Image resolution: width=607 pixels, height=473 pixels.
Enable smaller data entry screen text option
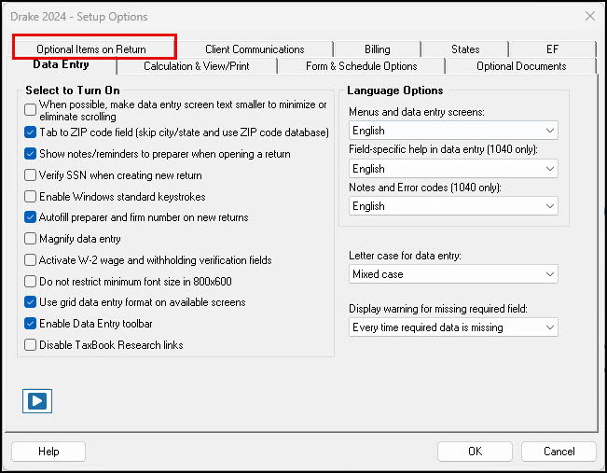pos(30,110)
